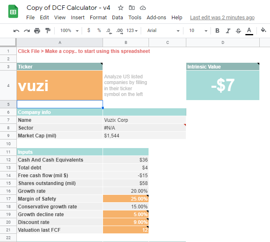Select the Valuation last FCF value 12
Screen dimensions: 270x242
coord(126,230)
